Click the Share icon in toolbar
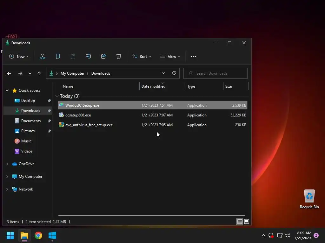This screenshot has width=325, height=243. point(103,56)
